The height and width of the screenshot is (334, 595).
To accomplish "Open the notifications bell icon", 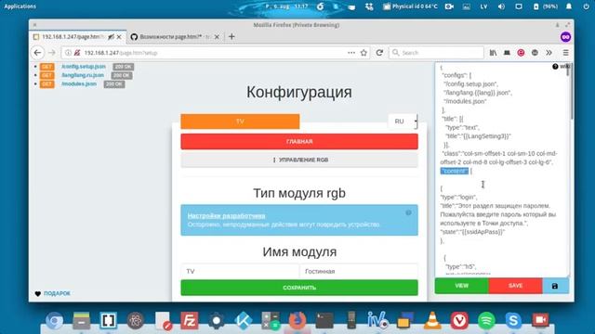I will 569,6.
